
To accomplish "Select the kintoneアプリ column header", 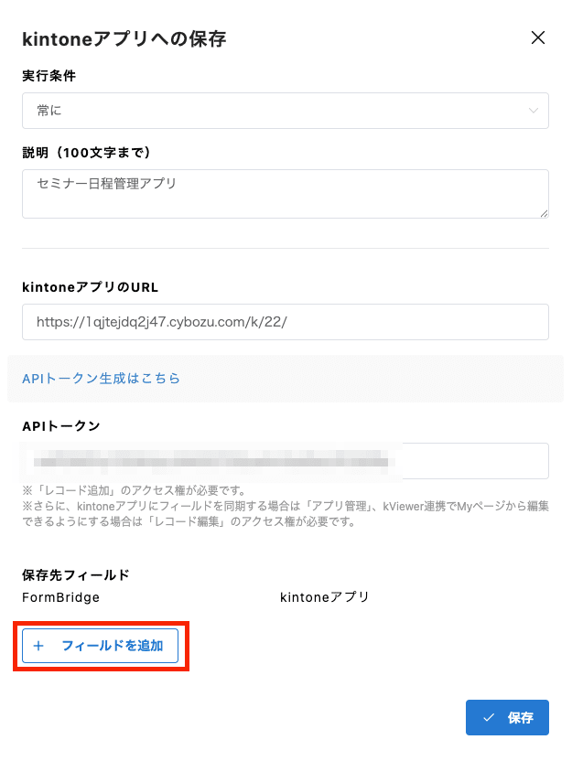I will (324, 597).
